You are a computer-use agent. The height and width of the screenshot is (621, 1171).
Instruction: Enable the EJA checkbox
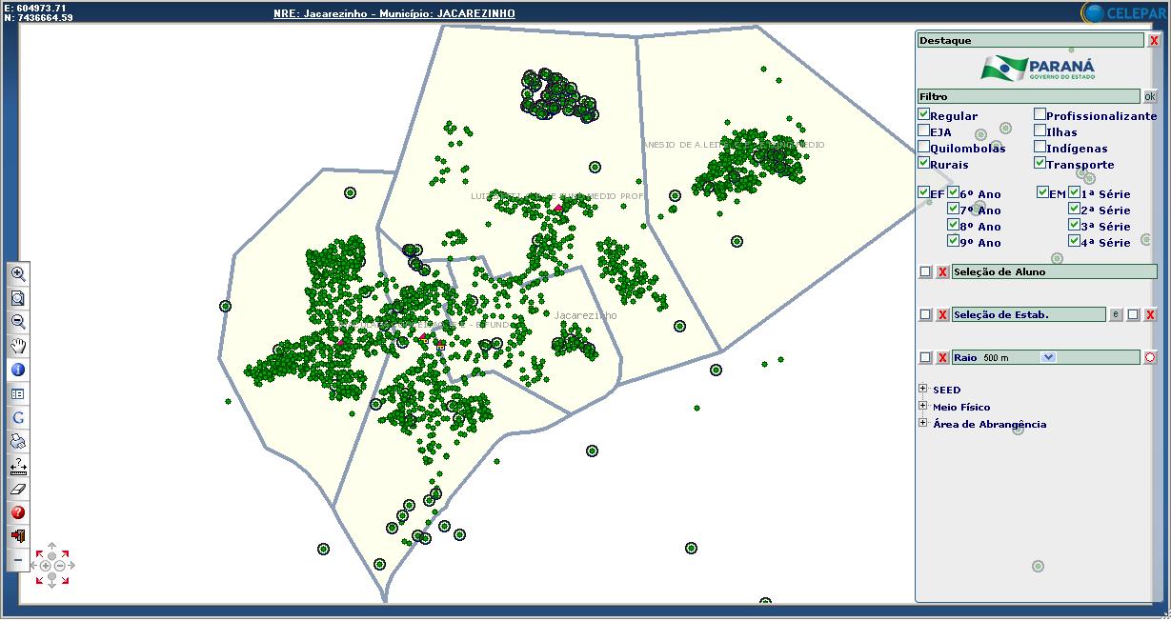tap(923, 131)
